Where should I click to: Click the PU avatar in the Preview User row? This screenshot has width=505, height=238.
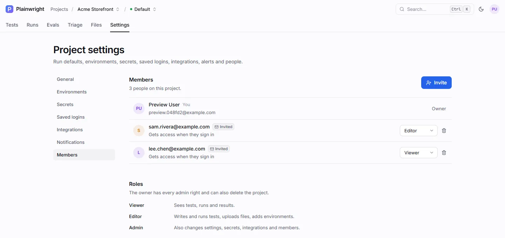pos(139,108)
